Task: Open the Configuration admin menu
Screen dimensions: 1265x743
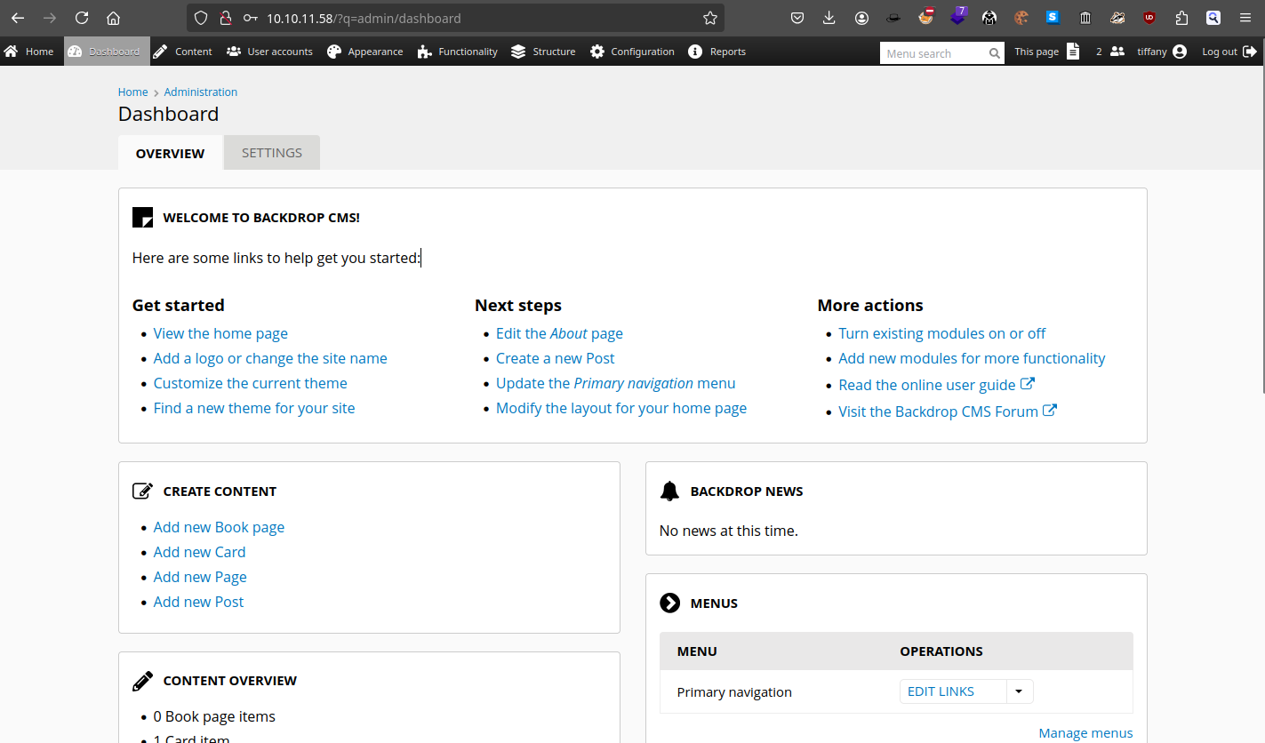Action: (x=632, y=52)
